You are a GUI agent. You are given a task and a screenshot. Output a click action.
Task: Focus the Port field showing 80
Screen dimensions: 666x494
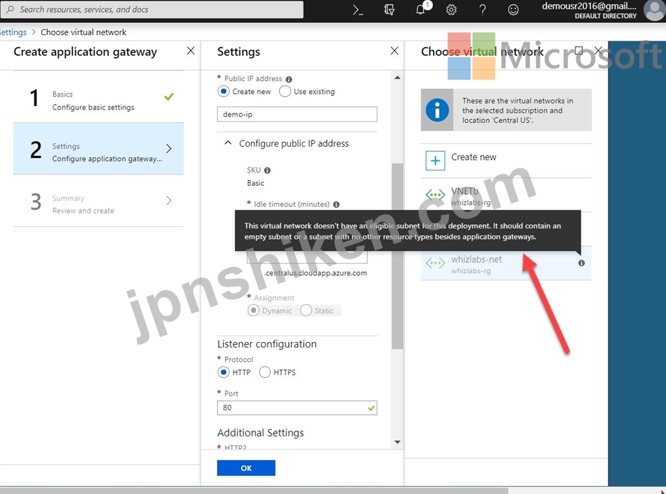click(297, 407)
